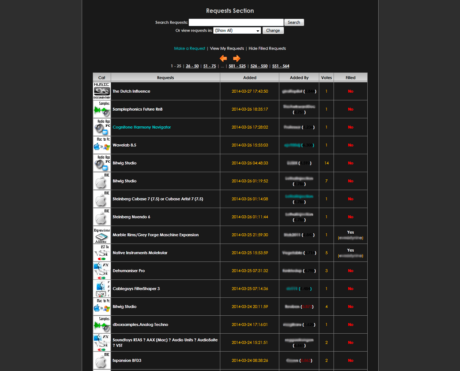The height and width of the screenshot is (371, 460).
Task: Click VSTi icon for Cableguys FilterShaper 3
Action: (102, 289)
